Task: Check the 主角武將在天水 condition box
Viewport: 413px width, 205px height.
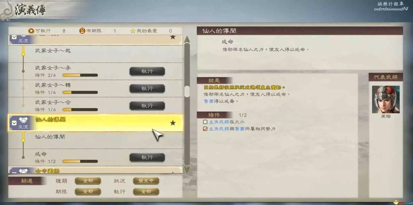Action: 205,122
